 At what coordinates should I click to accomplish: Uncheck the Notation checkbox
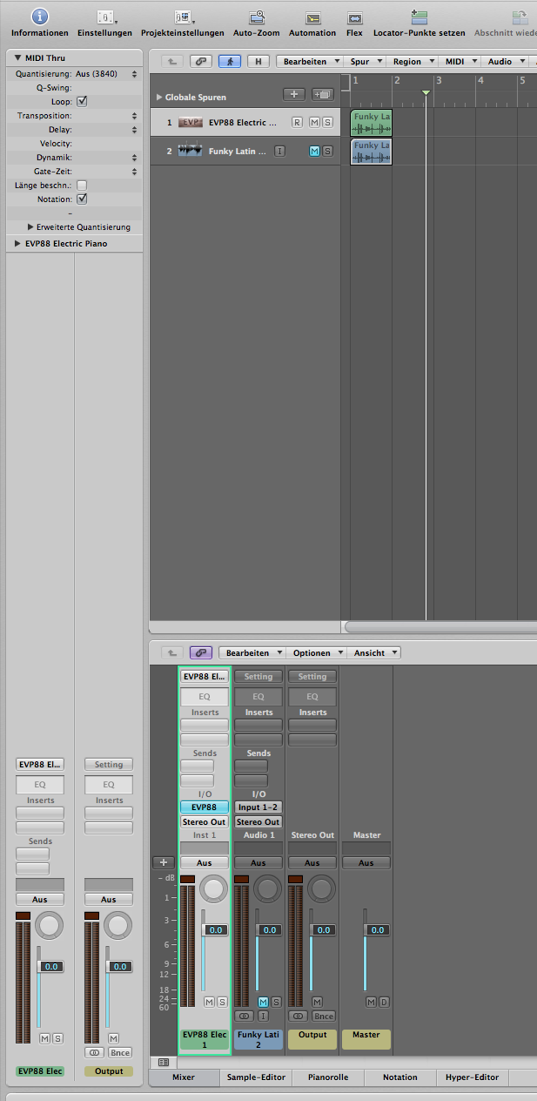click(x=82, y=199)
